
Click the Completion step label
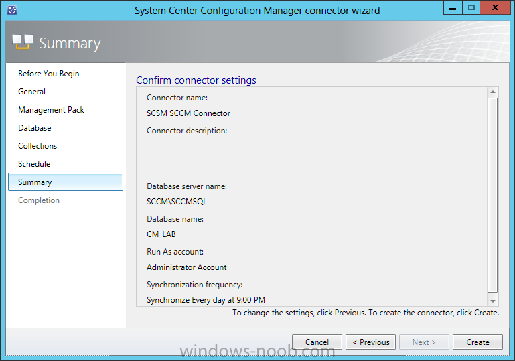pyautogui.click(x=39, y=200)
